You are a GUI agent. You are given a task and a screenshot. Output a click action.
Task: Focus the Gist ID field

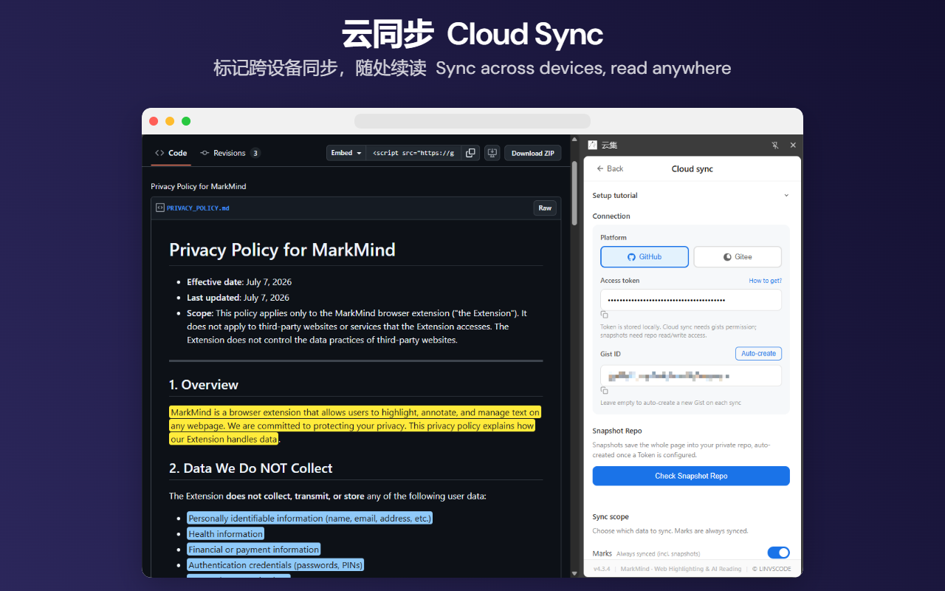tap(691, 375)
